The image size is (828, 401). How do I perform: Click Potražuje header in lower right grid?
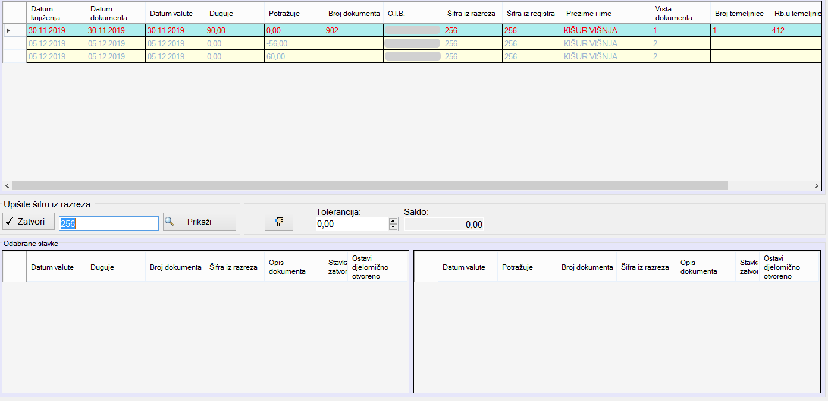coord(526,267)
